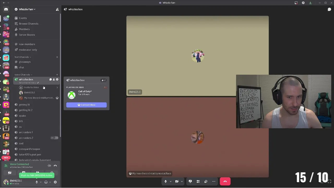Edit channel status pencil under whizzles box
This screenshot has width=334, height=188.
click(38, 83)
